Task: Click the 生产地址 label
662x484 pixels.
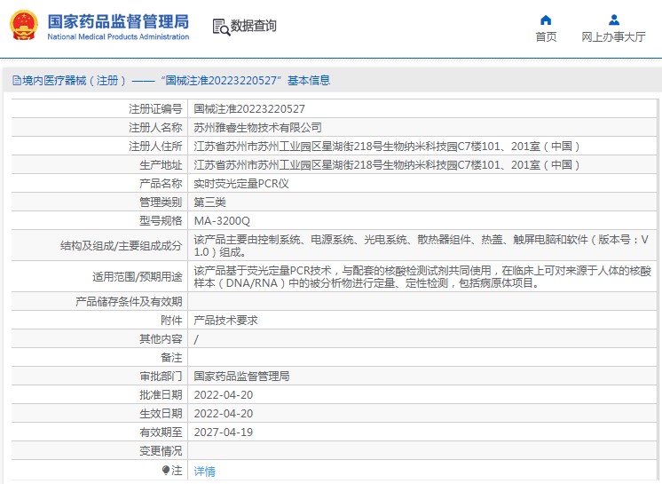Action: click(161, 164)
